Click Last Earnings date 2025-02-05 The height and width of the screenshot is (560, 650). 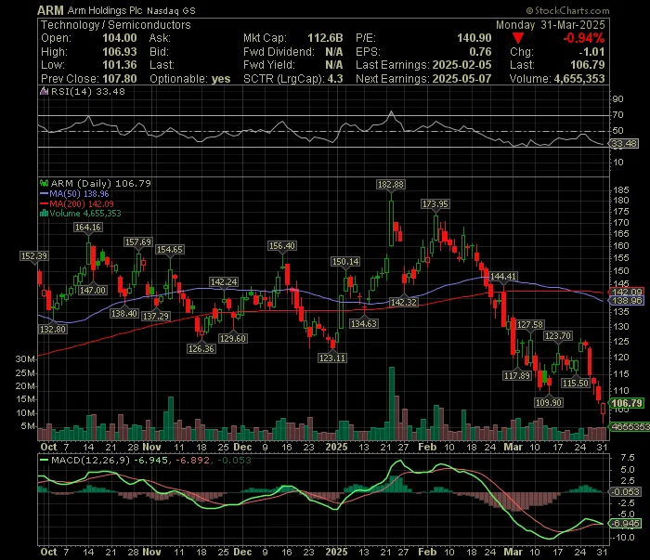pyautogui.click(x=461, y=65)
